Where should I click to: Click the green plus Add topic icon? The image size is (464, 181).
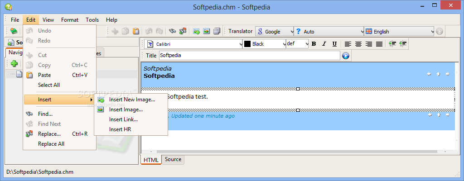[14, 63]
